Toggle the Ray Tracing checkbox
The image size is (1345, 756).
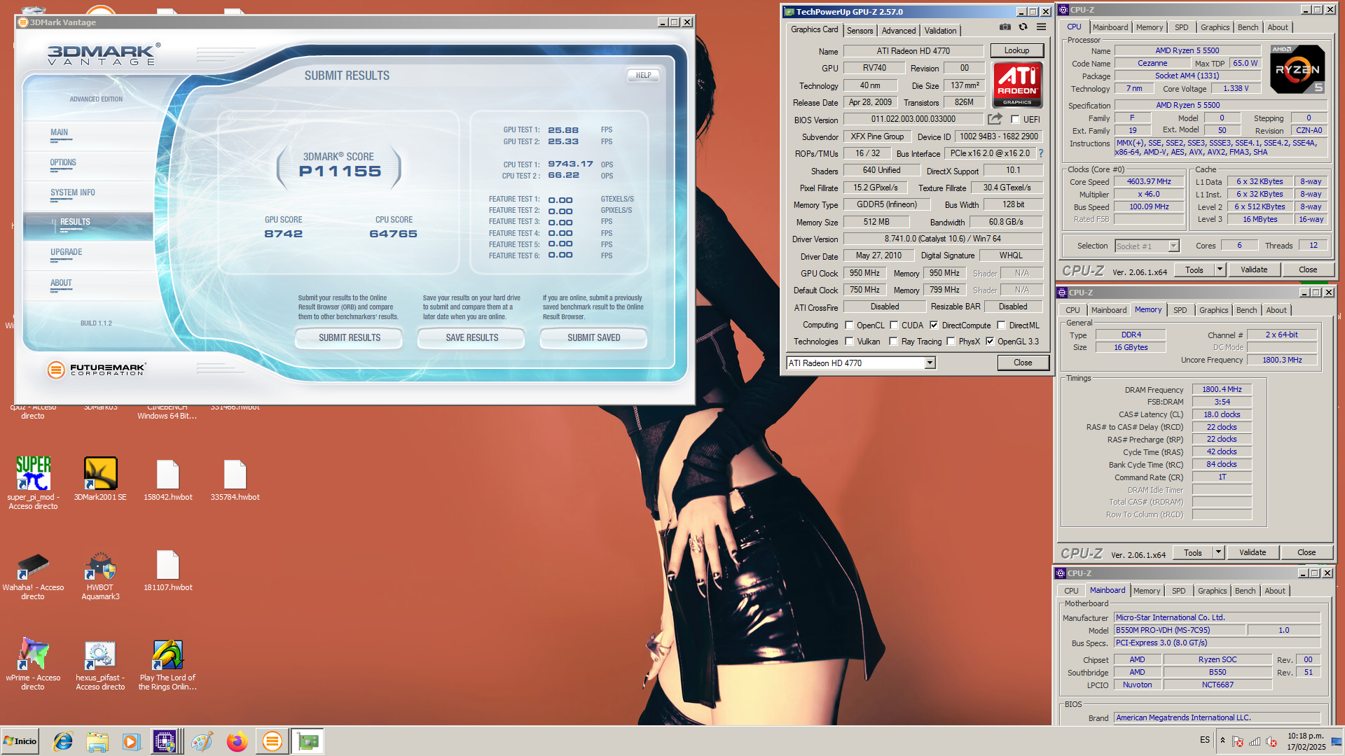pyautogui.click(x=893, y=342)
